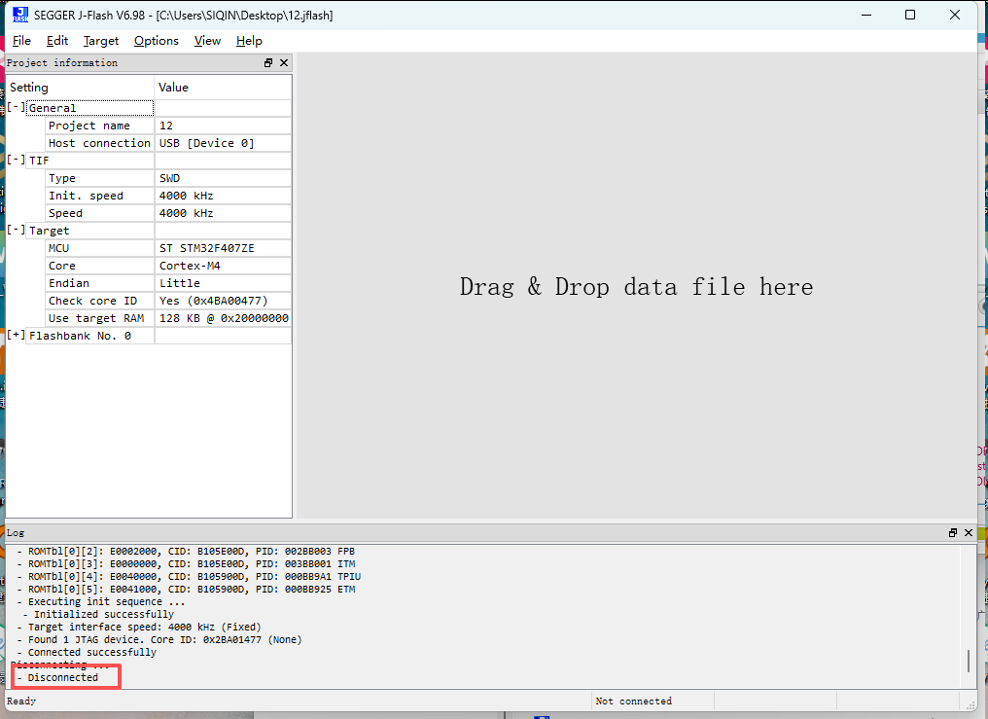Click the ROMTbl[0][2] FPB log line

click(187, 552)
